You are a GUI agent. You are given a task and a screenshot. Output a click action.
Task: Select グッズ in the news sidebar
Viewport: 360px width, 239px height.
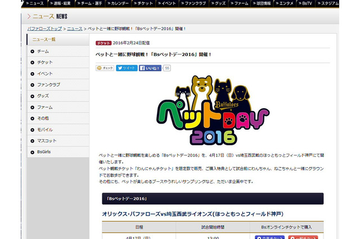pos(58,96)
